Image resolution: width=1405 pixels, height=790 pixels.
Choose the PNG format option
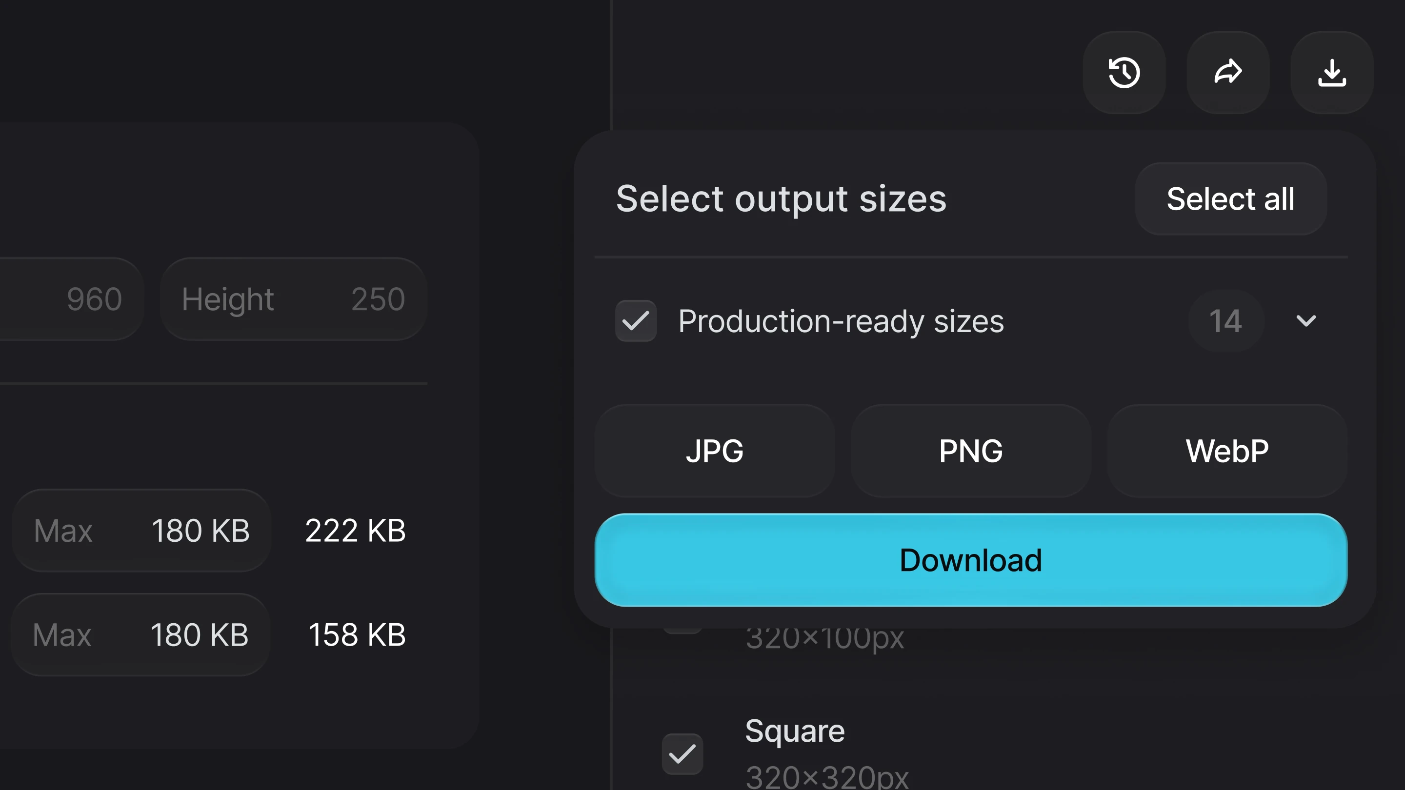(x=971, y=451)
